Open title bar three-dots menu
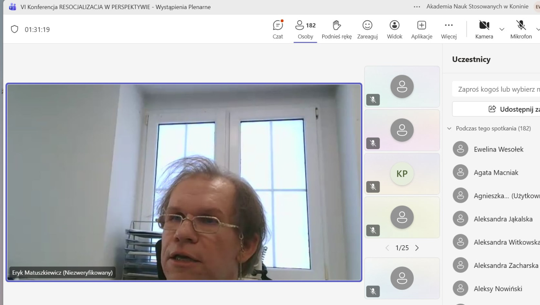This screenshot has height=305, width=540. [417, 7]
